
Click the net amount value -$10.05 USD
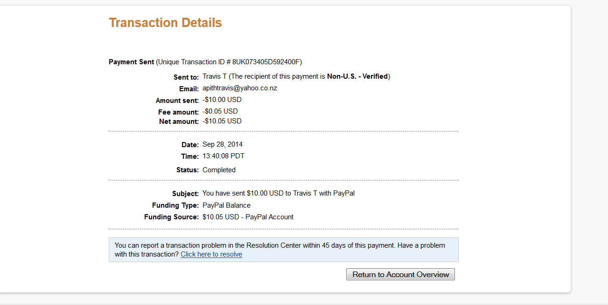point(222,121)
